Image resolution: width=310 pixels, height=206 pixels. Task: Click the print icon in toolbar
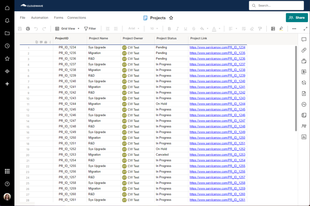click(x=28, y=29)
